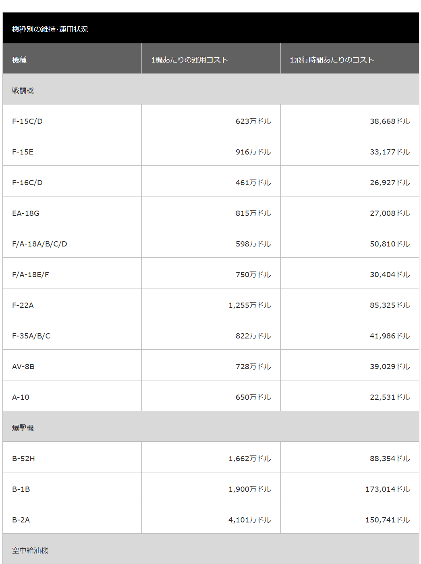Screen dimensions: 421x564
Task: Click the B-52H aircraft name cell
Action: (23, 458)
